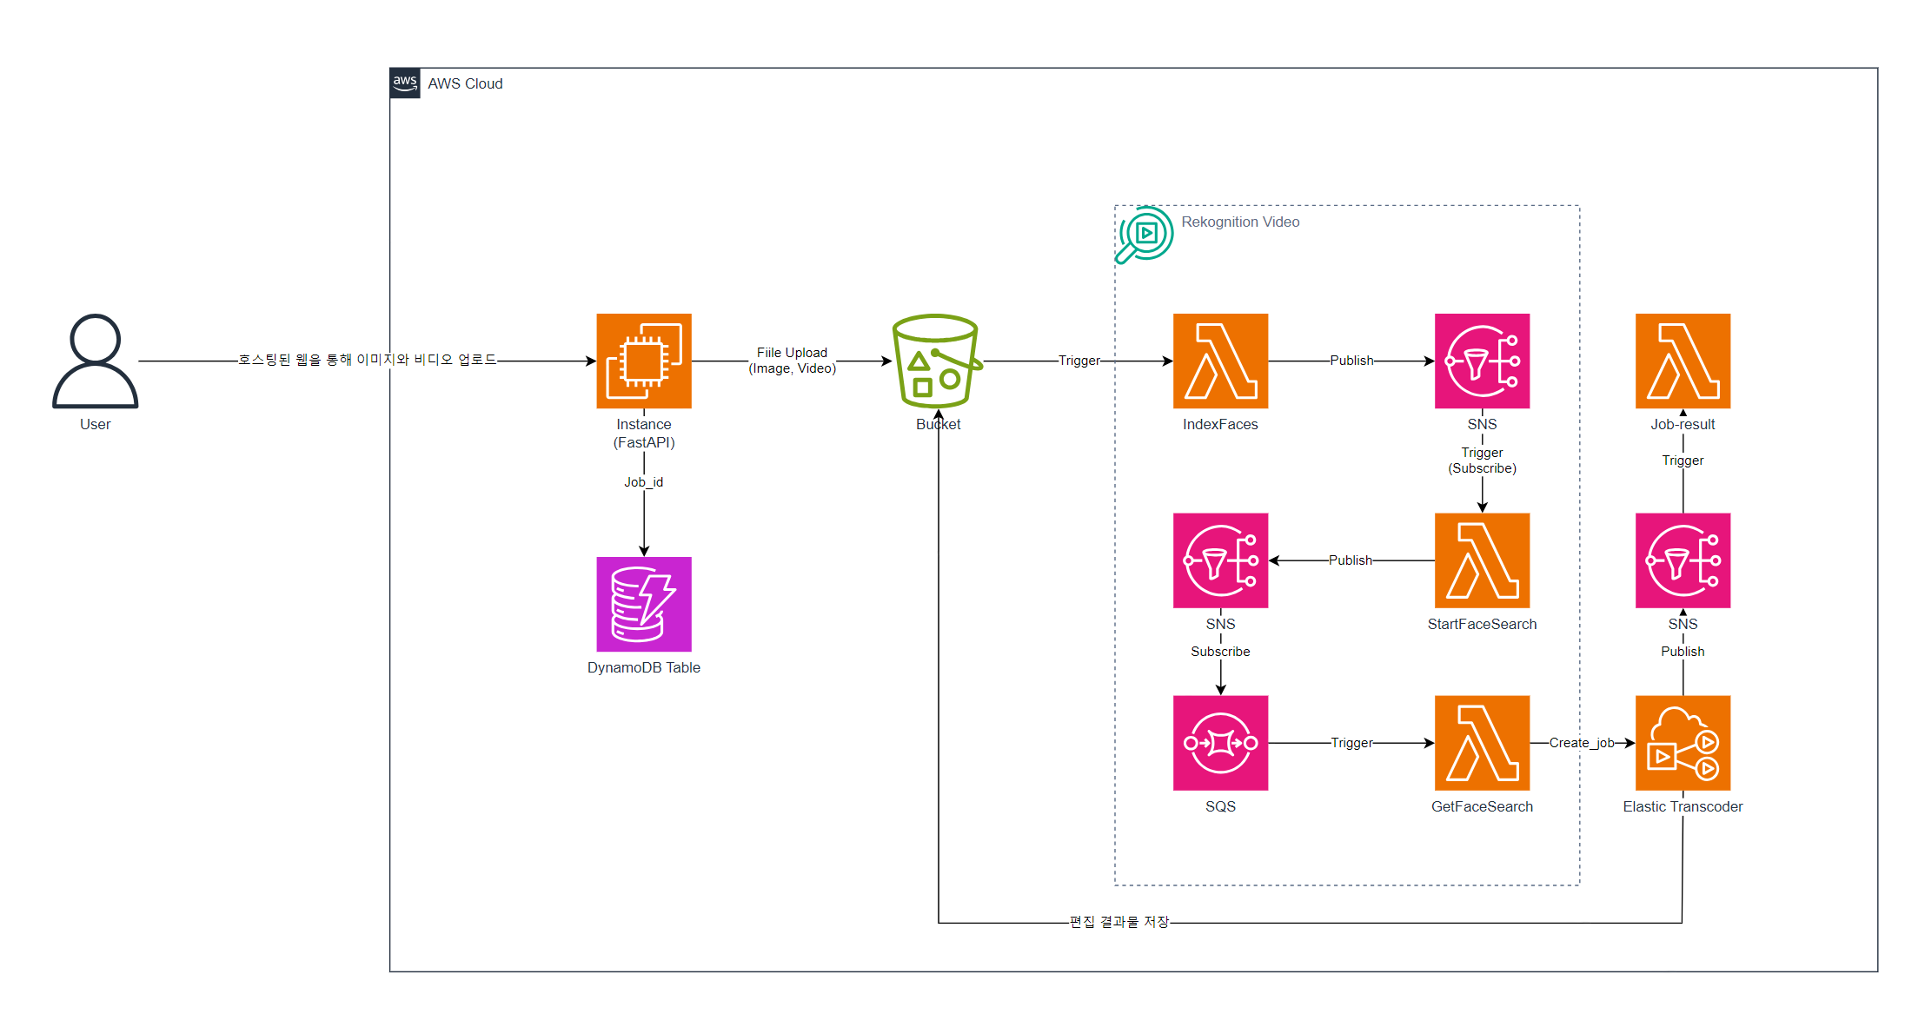The width and height of the screenshot is (1925, 1014).
Task: Select the DynamoDB Table icon
Action: (x=643, y=604)
